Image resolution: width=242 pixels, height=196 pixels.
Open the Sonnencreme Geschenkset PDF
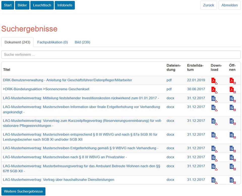click(232, 90)
